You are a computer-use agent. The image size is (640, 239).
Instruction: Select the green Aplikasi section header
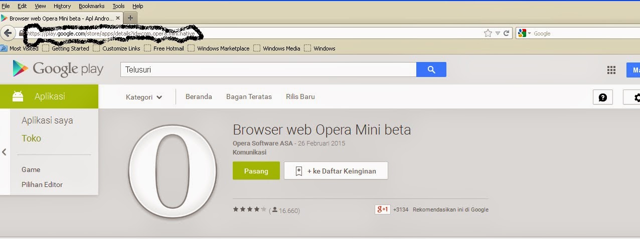49,96
